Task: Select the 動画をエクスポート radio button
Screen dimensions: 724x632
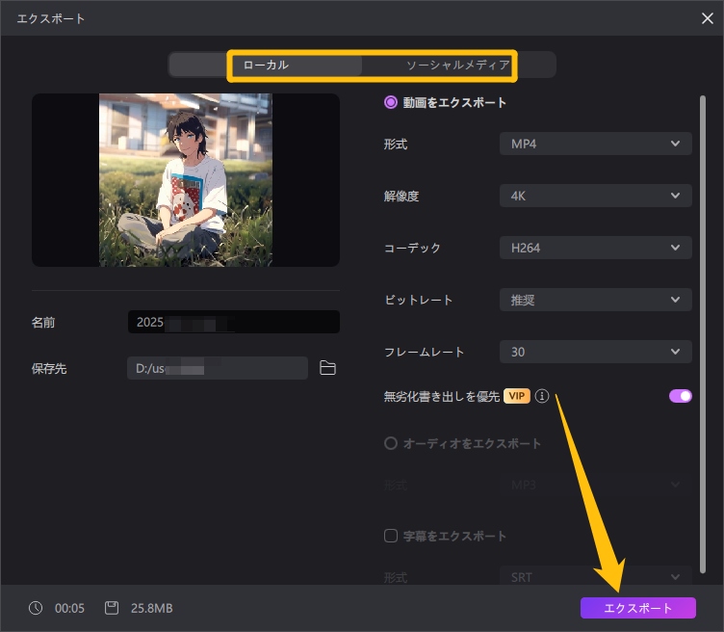Action: 391,102
